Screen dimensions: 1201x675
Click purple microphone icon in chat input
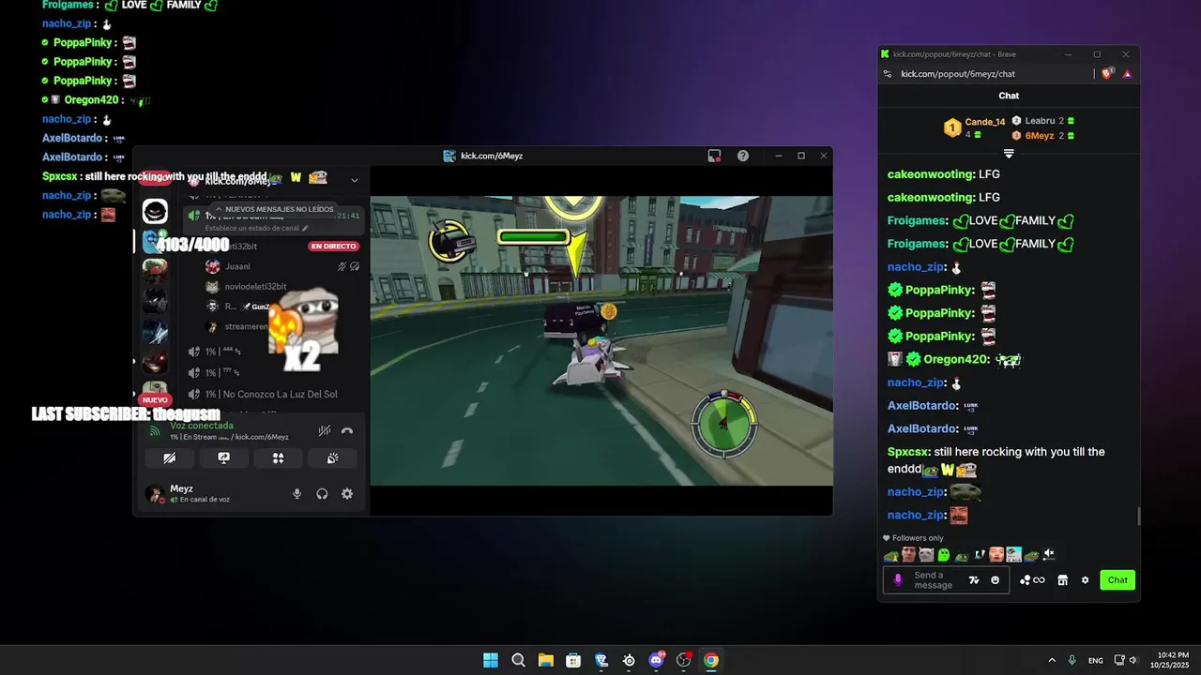coord(898,580)
